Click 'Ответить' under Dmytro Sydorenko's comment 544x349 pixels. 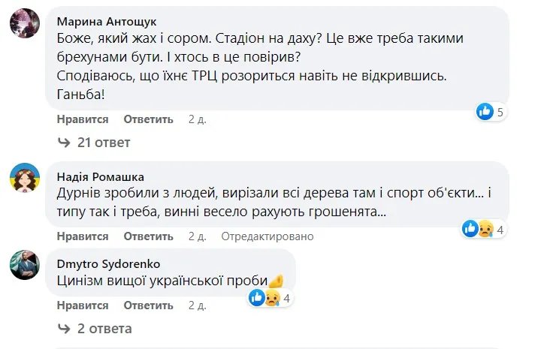coord(148,305)
